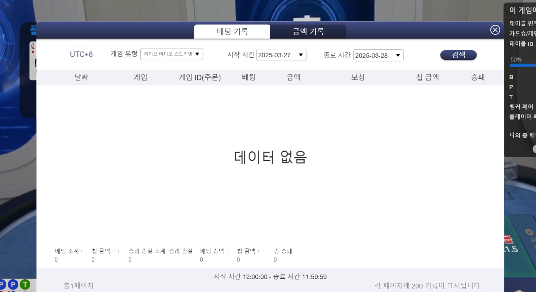This screenshot has height=292, width=536.
Task: Switch to the 베팅 기록 tab
Action: click(232, 32)
